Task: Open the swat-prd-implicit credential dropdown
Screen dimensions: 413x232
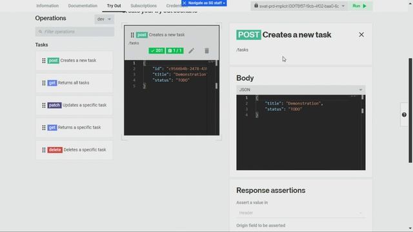Action: click(299, 6)
